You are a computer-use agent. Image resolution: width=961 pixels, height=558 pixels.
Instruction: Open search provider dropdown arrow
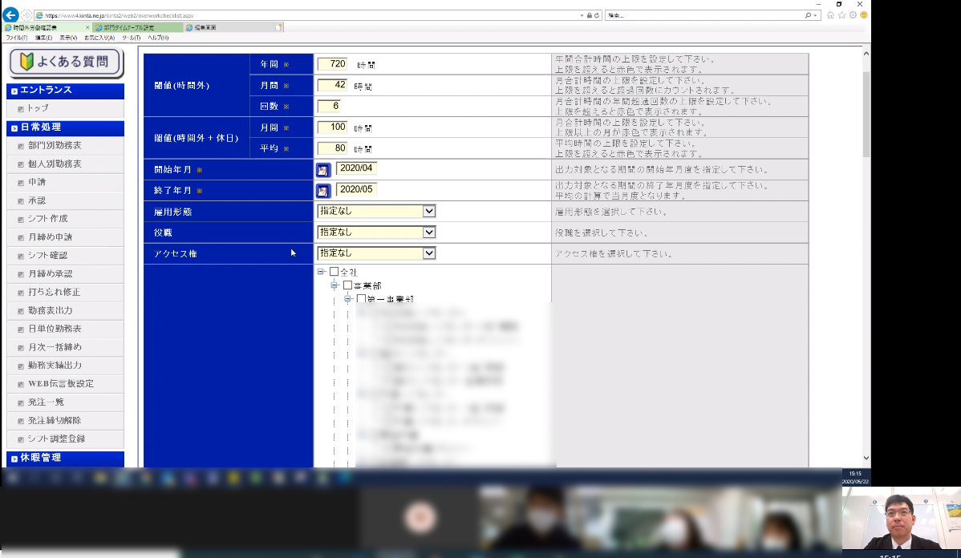point(815,15)
